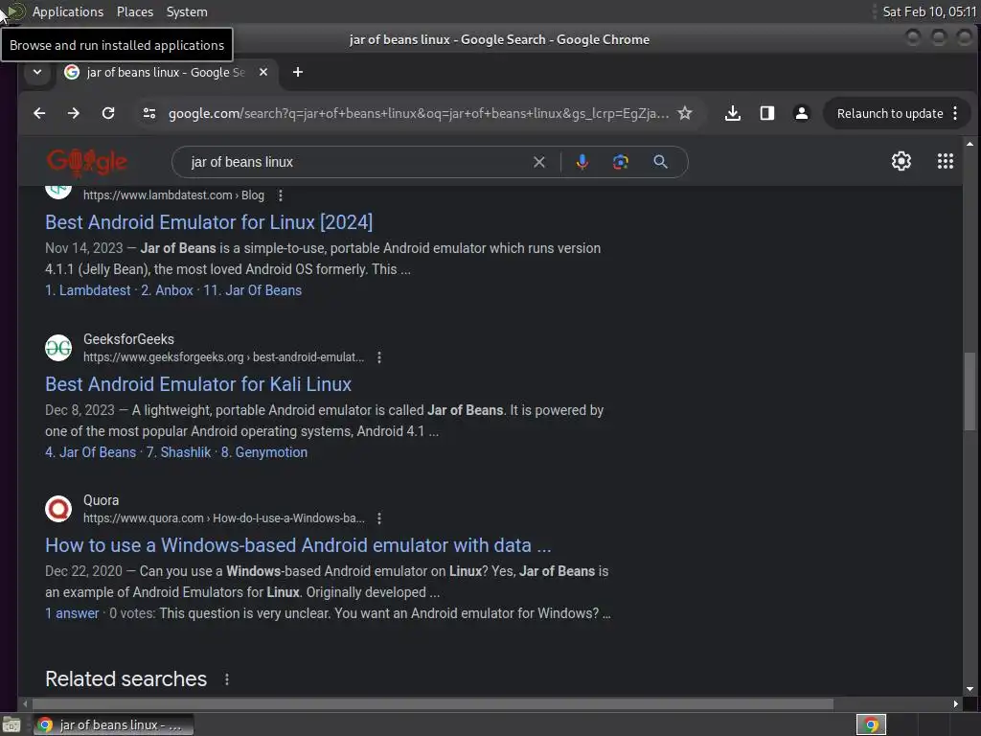The image size is (981, 736).
Task: Open a new Chrome tab
Action: [x=298, y=72]
